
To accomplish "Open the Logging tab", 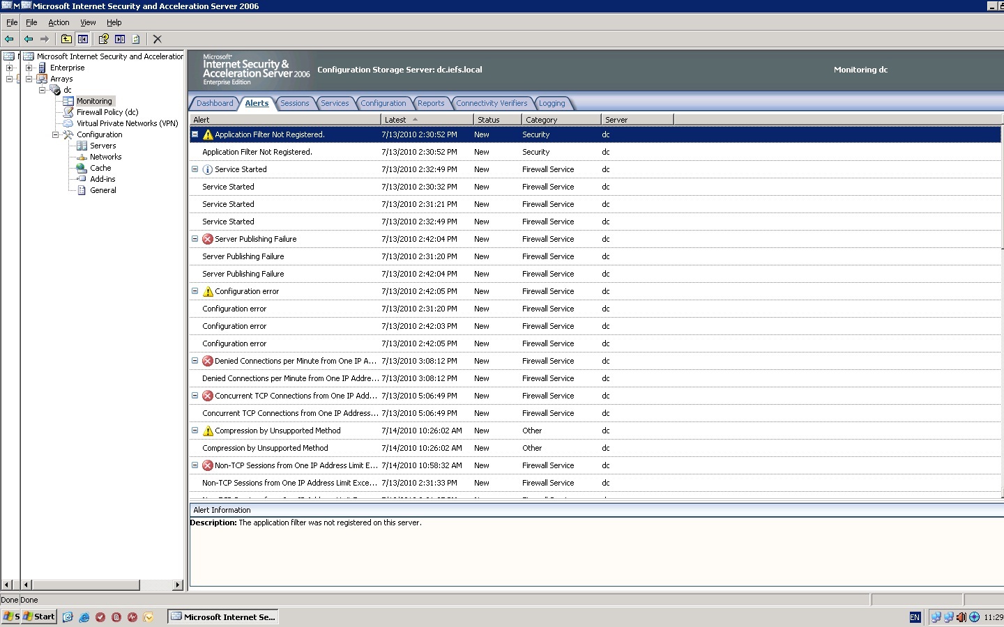I will [552, 103].
